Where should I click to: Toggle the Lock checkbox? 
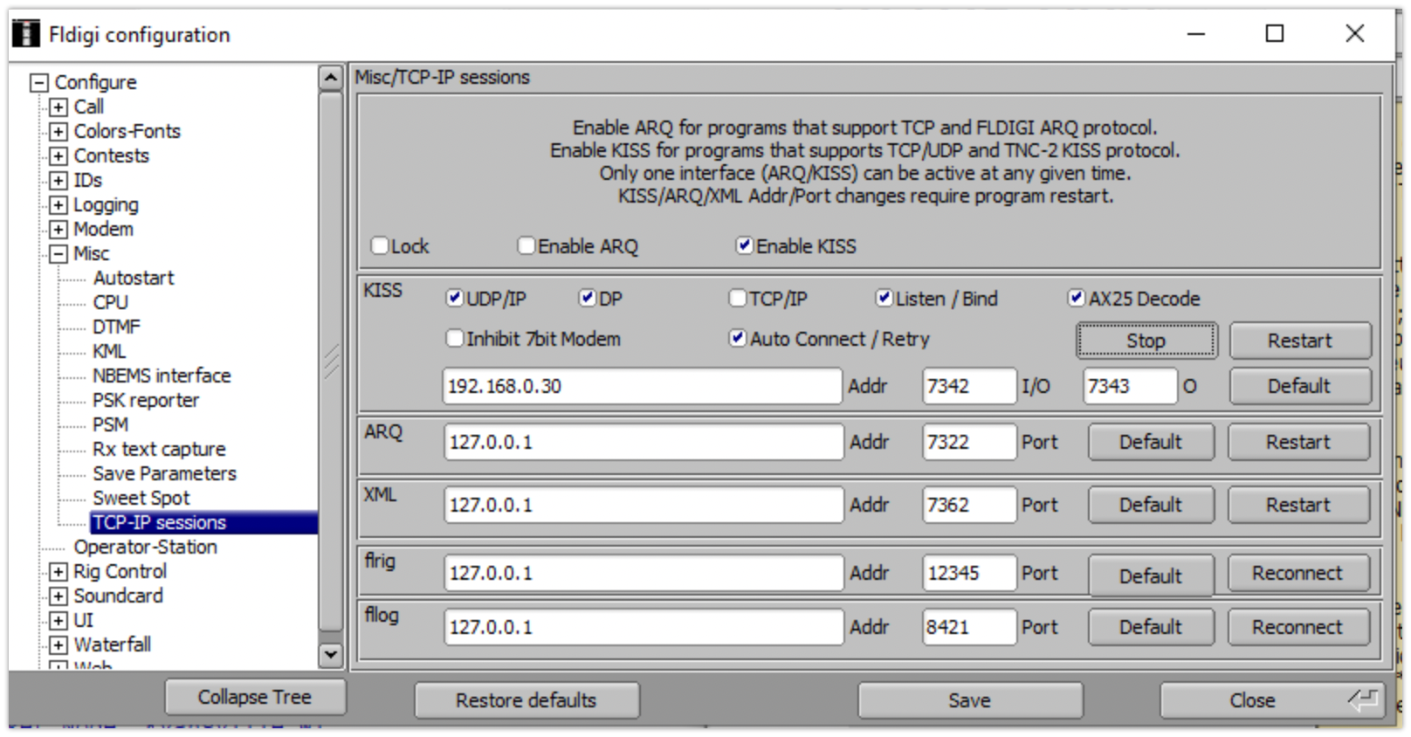[380, 246]
